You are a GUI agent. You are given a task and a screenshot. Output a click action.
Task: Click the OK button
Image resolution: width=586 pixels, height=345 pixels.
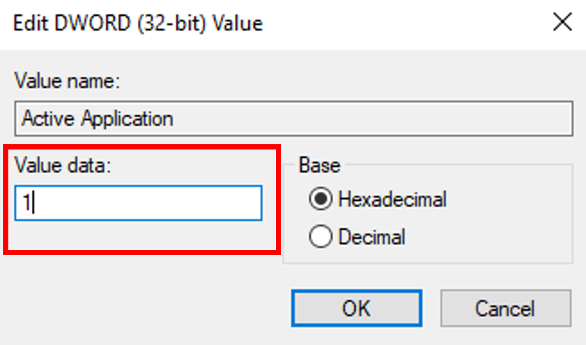357,308
